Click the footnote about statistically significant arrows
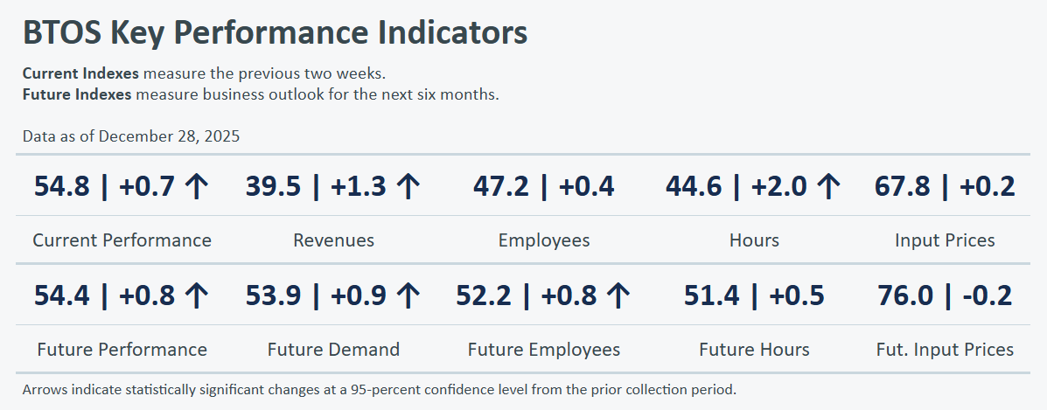Viewport: 1047px width, 410px height. (379, 389)
